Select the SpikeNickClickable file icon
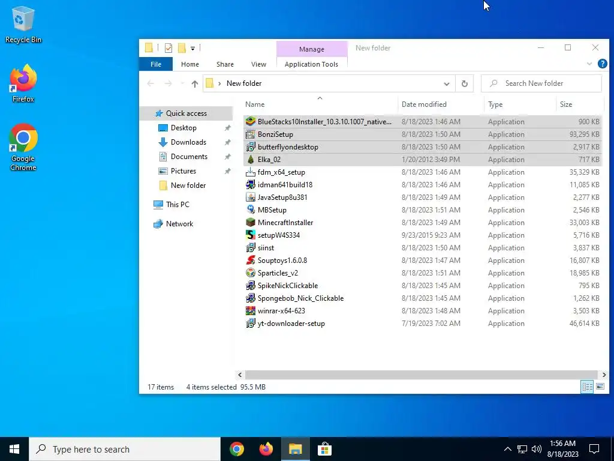This screenshot has width=614, height=461. coord(251,285)
